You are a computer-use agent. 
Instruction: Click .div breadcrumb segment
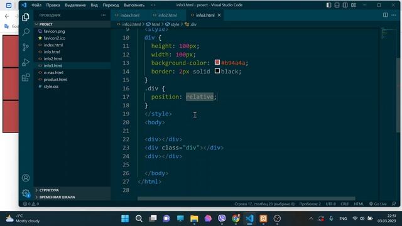click(193, 24)
